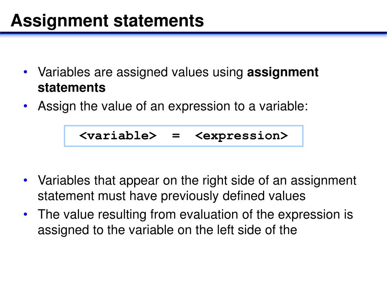The width and height of the screenshot is (387, 290).
Task: Click the bullet before 'Variables that appear'
Action: [25, 180]
